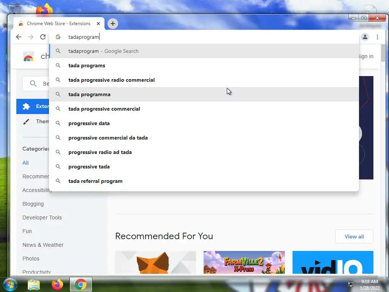Click the 'View all' button
The image size is (389, 292).
[354, 236]
